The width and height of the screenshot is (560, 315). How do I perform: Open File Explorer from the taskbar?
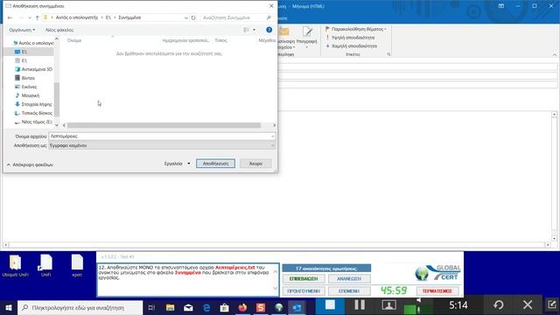click(x=170, y=307)
